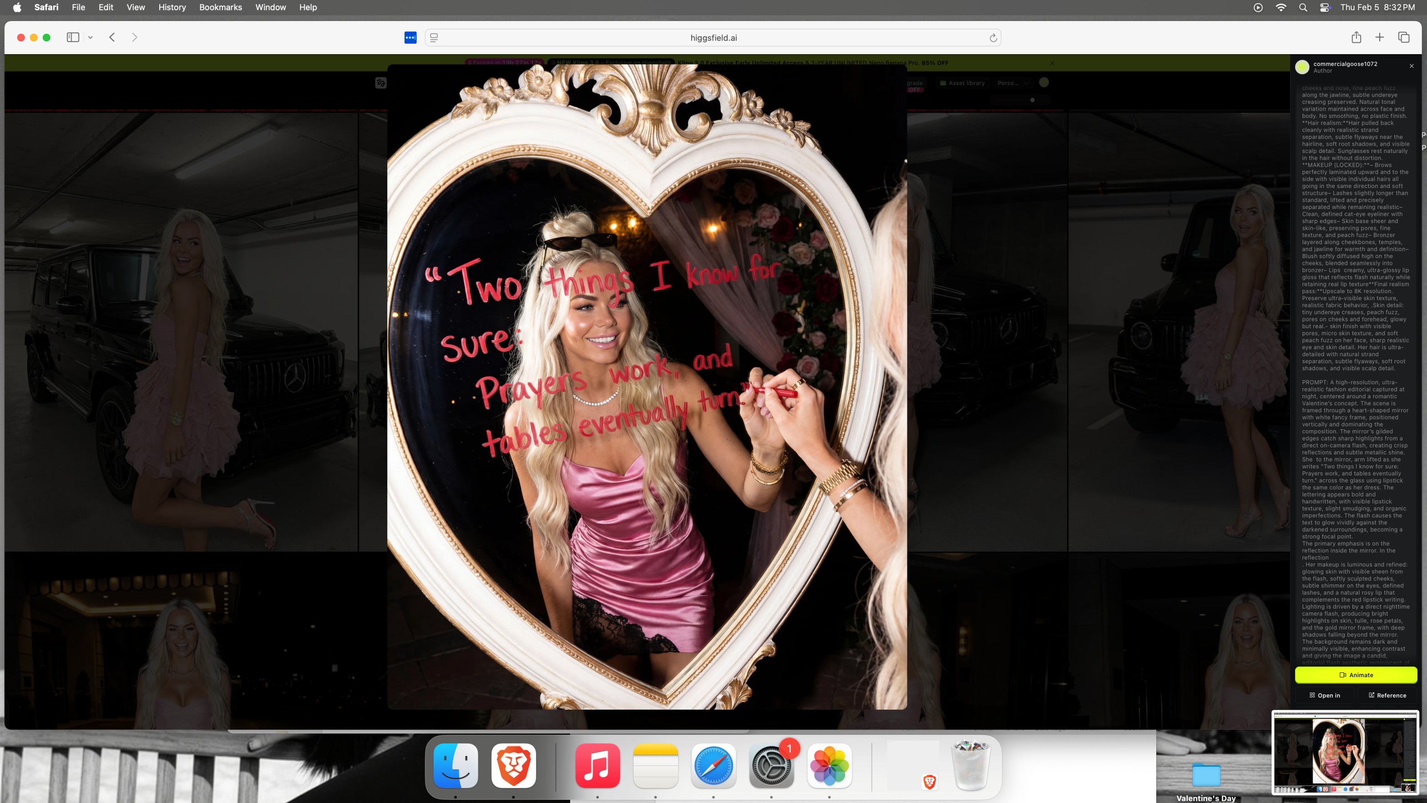
Task: Show the tab overview
Action: pyautogui.click(x=1403, y=37)
